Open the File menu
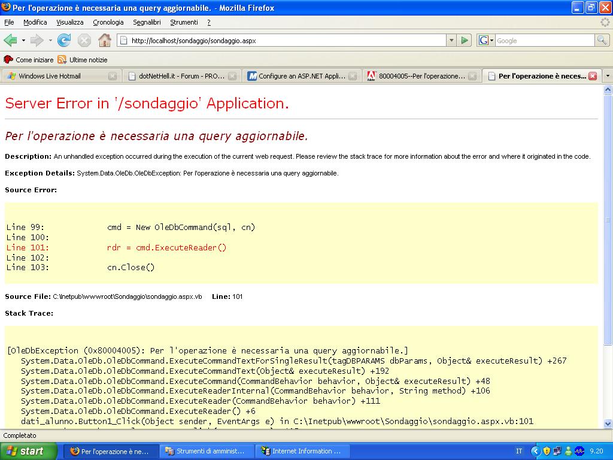 9,22
